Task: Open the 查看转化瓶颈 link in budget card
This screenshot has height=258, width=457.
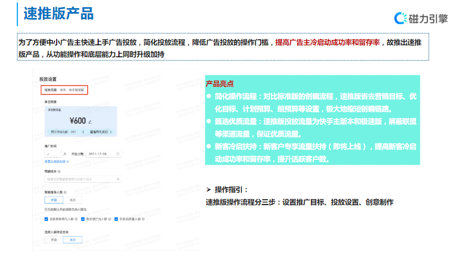Action: coord(100,132)
